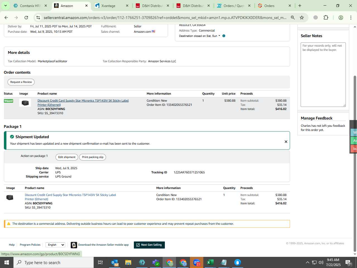Open the Chrome profile avatar icon
This screenshot has width=357, height=268.
[341, 18]
